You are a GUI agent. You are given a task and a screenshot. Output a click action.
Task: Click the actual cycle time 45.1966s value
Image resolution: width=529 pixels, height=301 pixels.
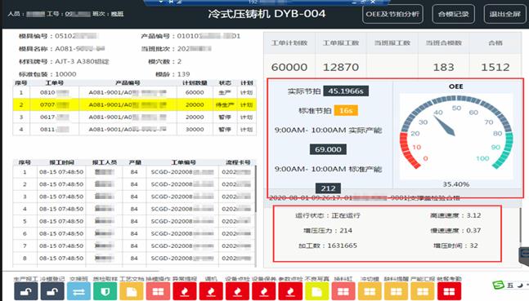(x=346, y=91)
